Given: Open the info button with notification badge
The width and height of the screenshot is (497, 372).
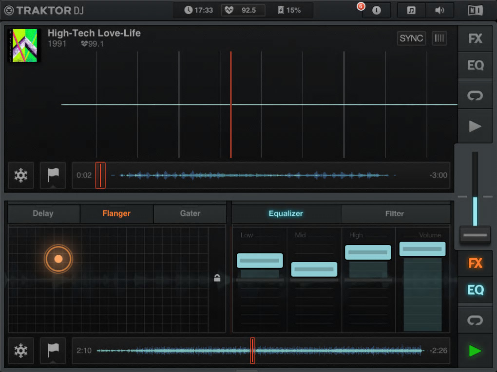Looking at the screenshot, I should pyautogui.click(x=376, y=10).
